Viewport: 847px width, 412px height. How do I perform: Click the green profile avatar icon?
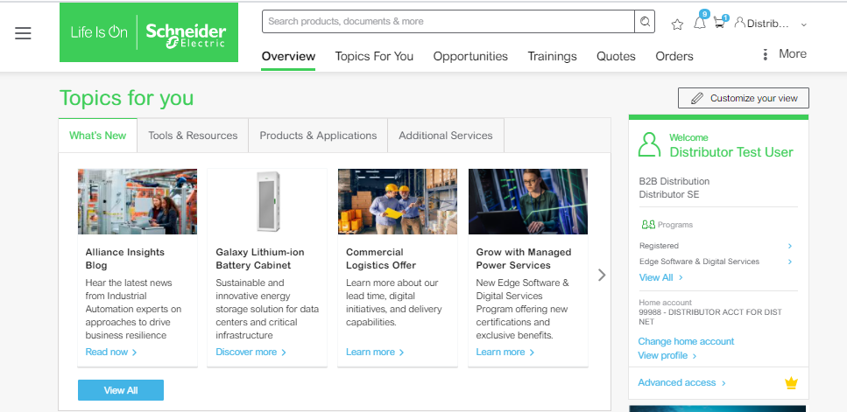[649, 144]
